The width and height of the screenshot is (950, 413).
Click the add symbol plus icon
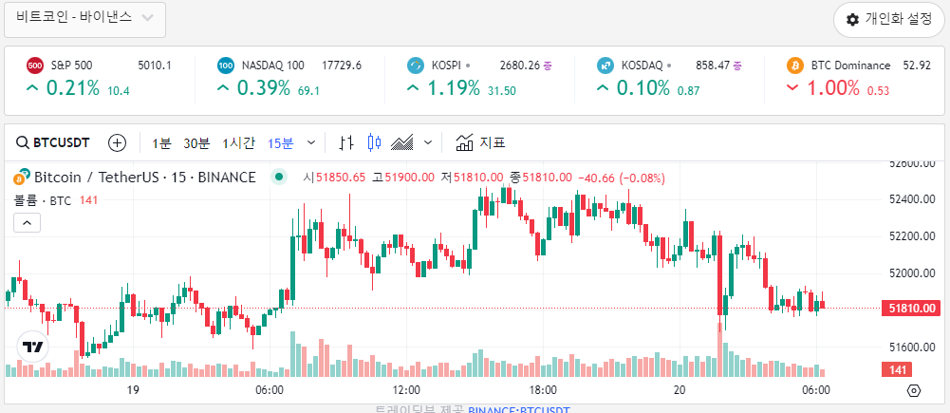(117, 143)
